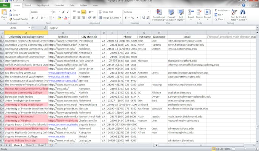Click Increase Indent icon
This screenshot has height=151, width=259.
point(94,18)
